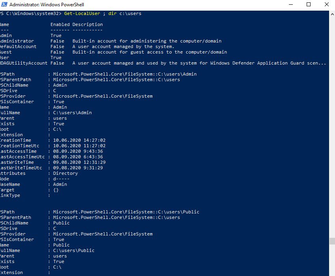The image size is (335, 276).
Task: Click LastWriteTimeUtc value '09.08.2020 9:31:29'
Action: coord(78,168)
